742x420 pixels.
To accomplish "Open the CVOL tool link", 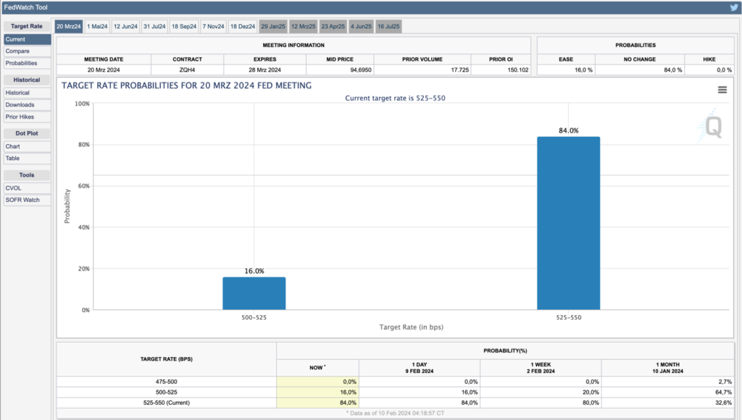I will point(27,188).
